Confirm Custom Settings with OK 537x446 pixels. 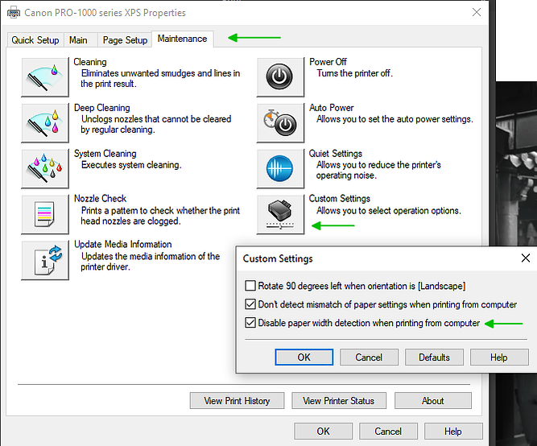304,357
